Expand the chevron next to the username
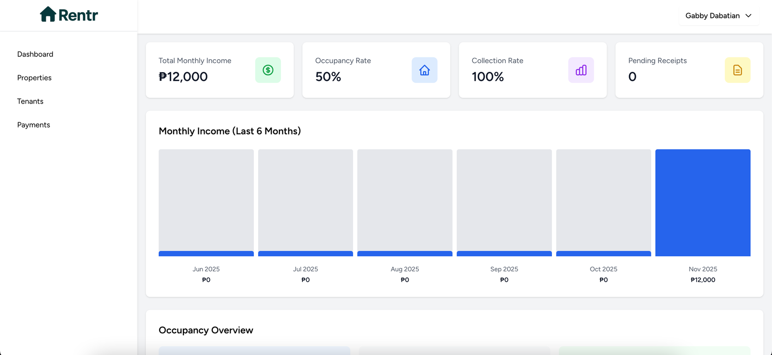The width and height of the screenshot is (772, 355). click(x=748, y=16)
